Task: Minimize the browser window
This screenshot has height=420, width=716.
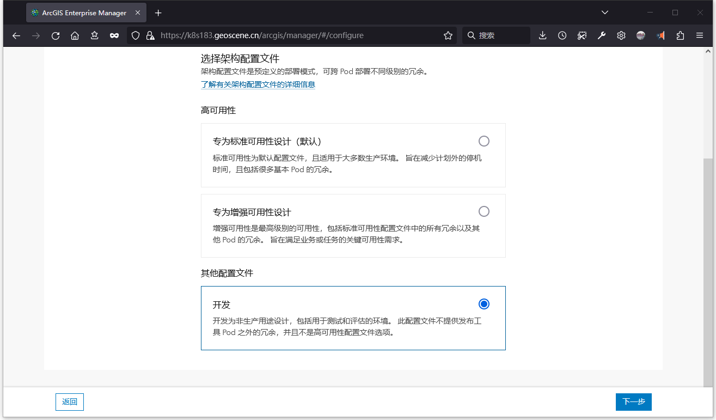Action: click(650, 13)
